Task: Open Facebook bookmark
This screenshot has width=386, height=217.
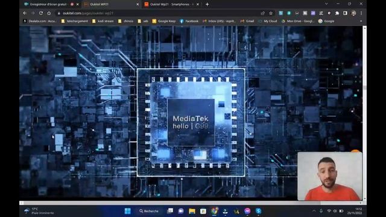Action: coord(189,21)
